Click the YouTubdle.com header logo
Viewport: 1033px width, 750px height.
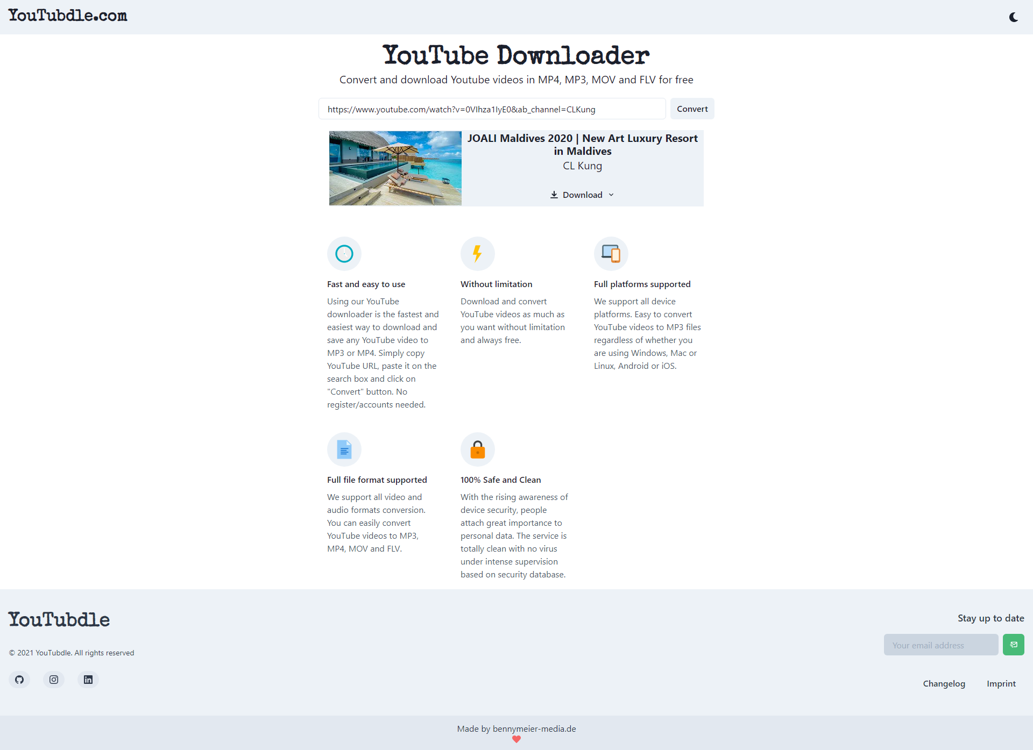68,16
